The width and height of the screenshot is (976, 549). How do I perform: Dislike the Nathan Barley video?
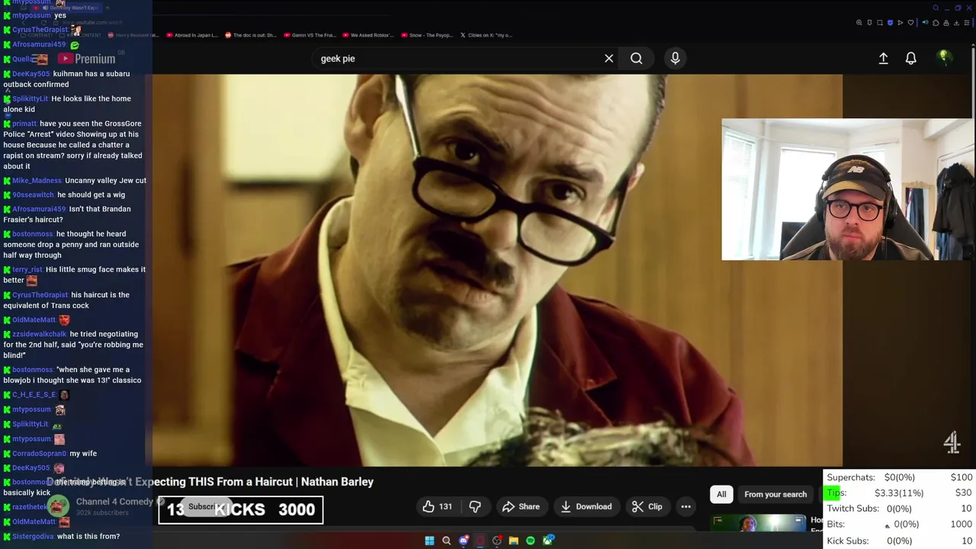tap(474, 506)
